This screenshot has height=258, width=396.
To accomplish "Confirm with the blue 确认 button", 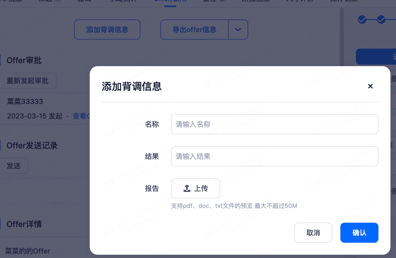I will (x=359, y=233).
